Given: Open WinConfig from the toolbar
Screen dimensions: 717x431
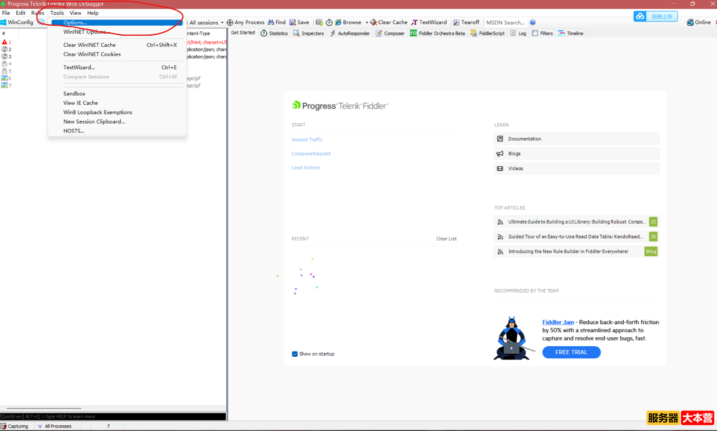Looking at the screenshot, I should point(17,23).
